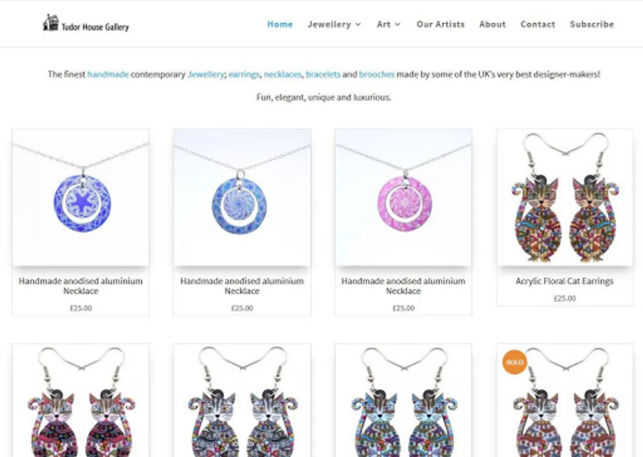This screenshot has width=643, height=457.
Task: Expand the Art menu chevron
Action: coord(398,24)
